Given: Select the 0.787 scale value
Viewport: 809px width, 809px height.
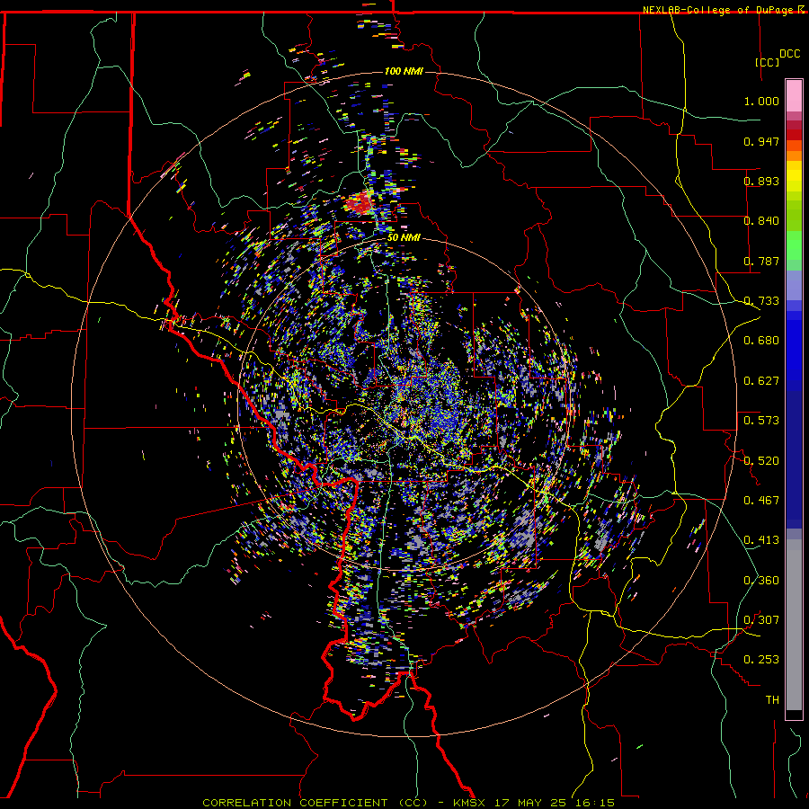Looking at the screenshot, I should coord(761,261).
